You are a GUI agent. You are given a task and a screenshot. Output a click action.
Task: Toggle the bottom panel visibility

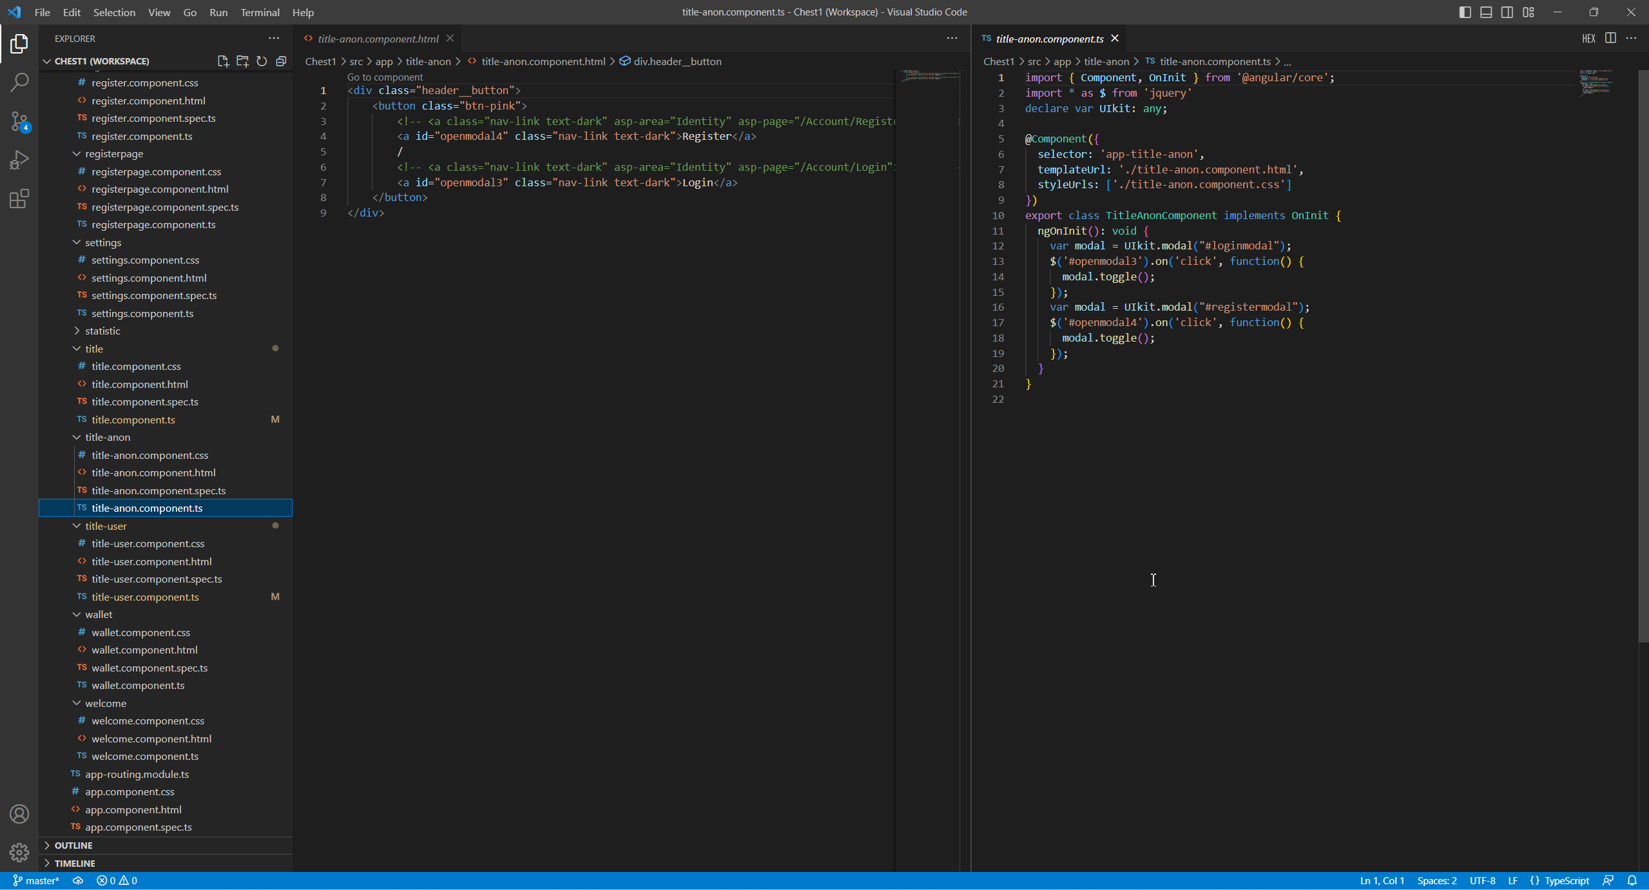point(1486,12)
